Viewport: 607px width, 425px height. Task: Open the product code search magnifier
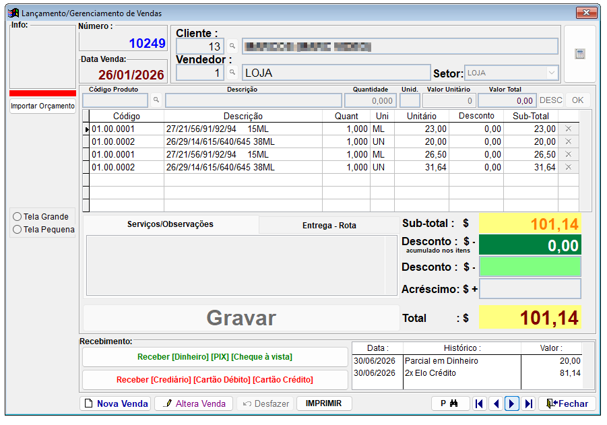156,100
